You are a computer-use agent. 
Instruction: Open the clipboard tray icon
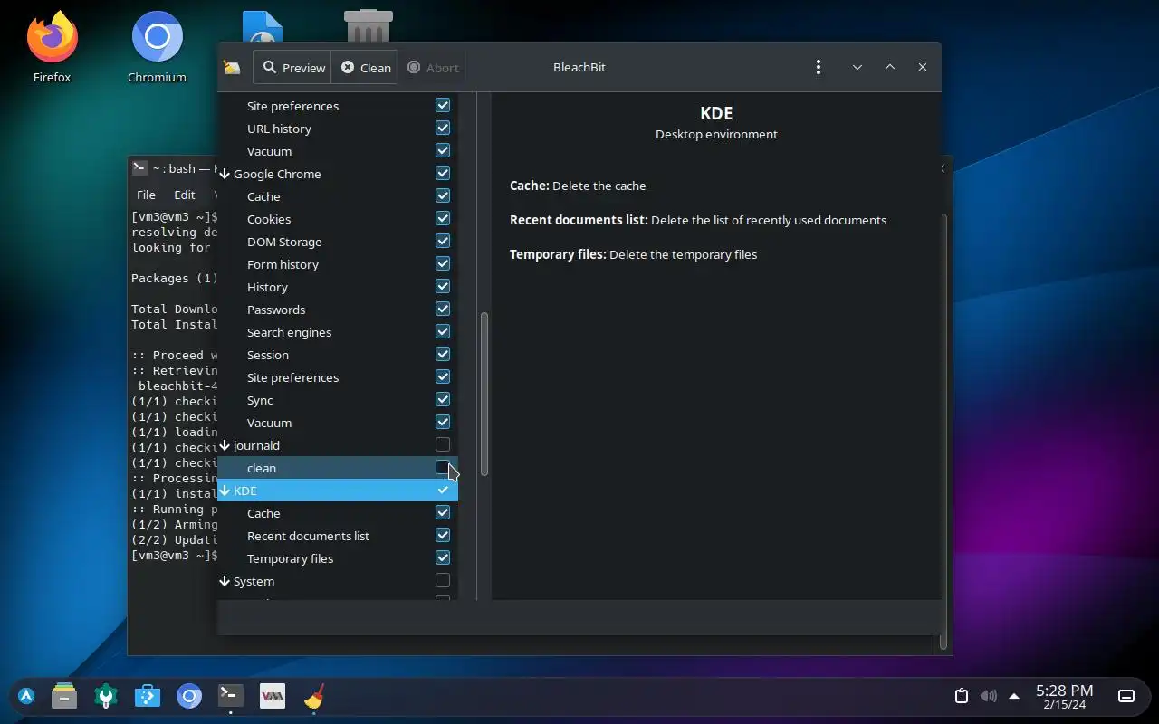tap(962, 696)
